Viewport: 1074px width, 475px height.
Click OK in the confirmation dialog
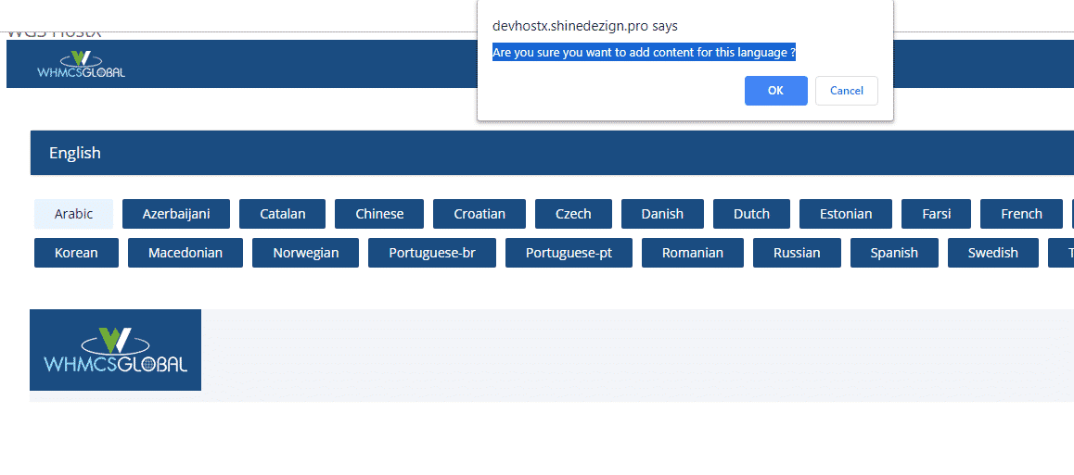click(x=775, y=91)
